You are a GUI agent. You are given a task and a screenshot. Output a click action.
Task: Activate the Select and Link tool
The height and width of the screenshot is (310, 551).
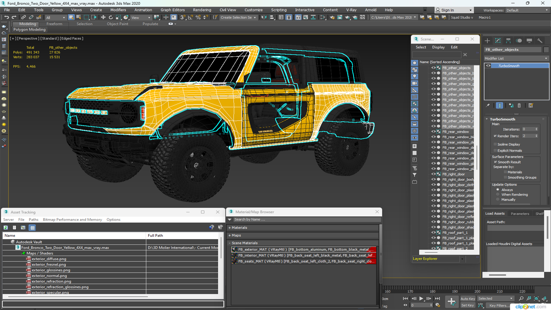click(x=24, y=17)
